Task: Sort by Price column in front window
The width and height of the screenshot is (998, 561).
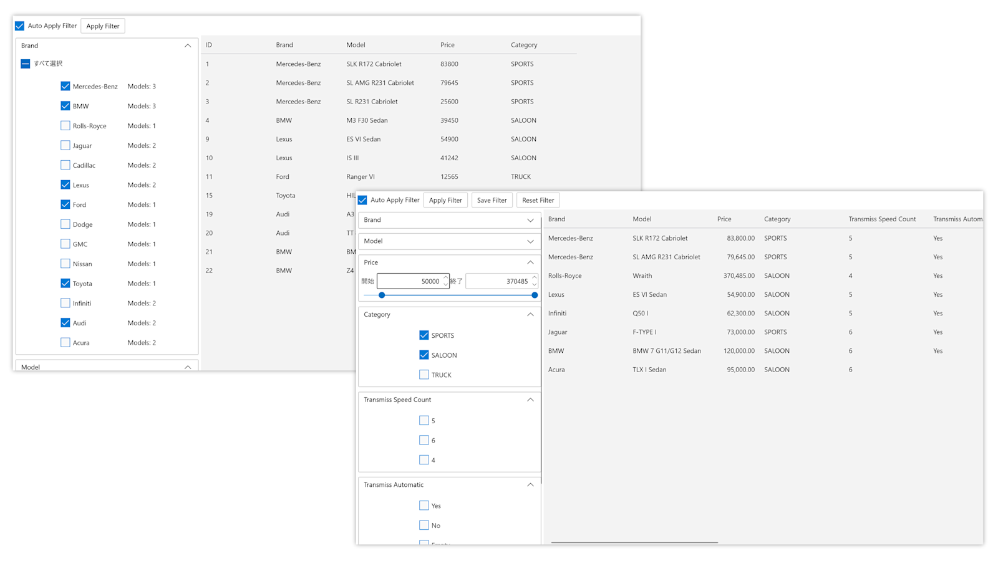Action: pyautogui.click(x=724, y=219)
